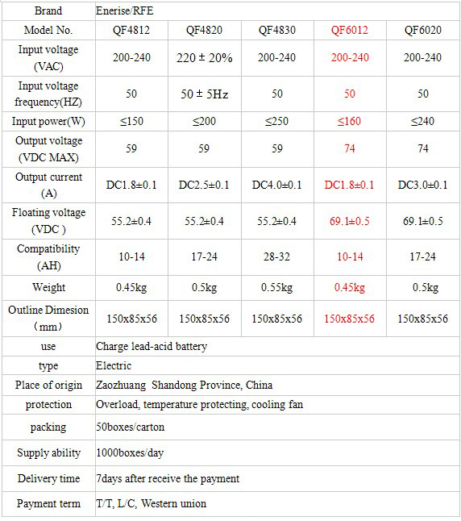The height and width of the screenshot is (521, 461).
Task: Click the red QF6012 model number
Action: [x=350, y=30]
